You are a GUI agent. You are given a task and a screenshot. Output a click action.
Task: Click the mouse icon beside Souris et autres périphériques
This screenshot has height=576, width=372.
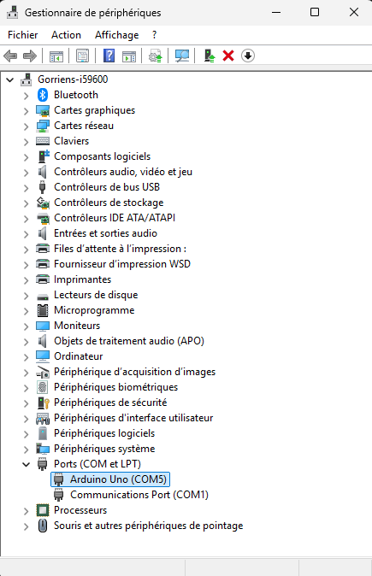[43, 526]
